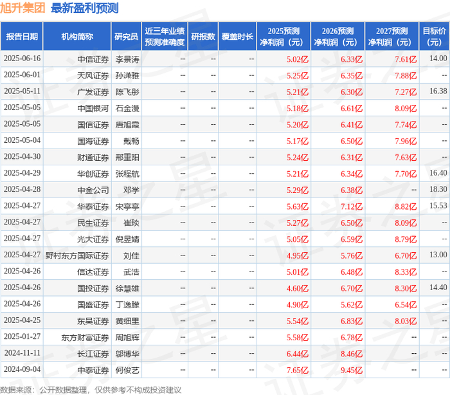Screen dimensions: 450x395
Task: Select the 机构简称 column header
Action: (77, 37)
